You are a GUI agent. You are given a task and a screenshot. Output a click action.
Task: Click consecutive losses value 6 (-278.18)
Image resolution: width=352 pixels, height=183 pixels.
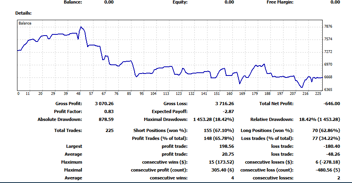pyautogui.click(x=327, y=162)
